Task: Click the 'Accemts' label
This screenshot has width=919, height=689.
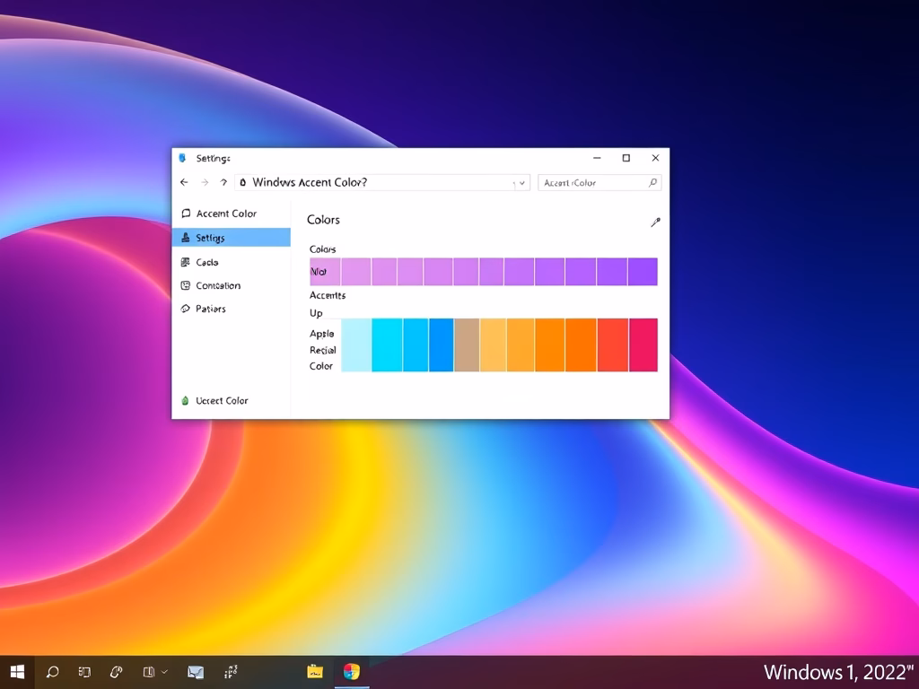Action: pos(328,295)
